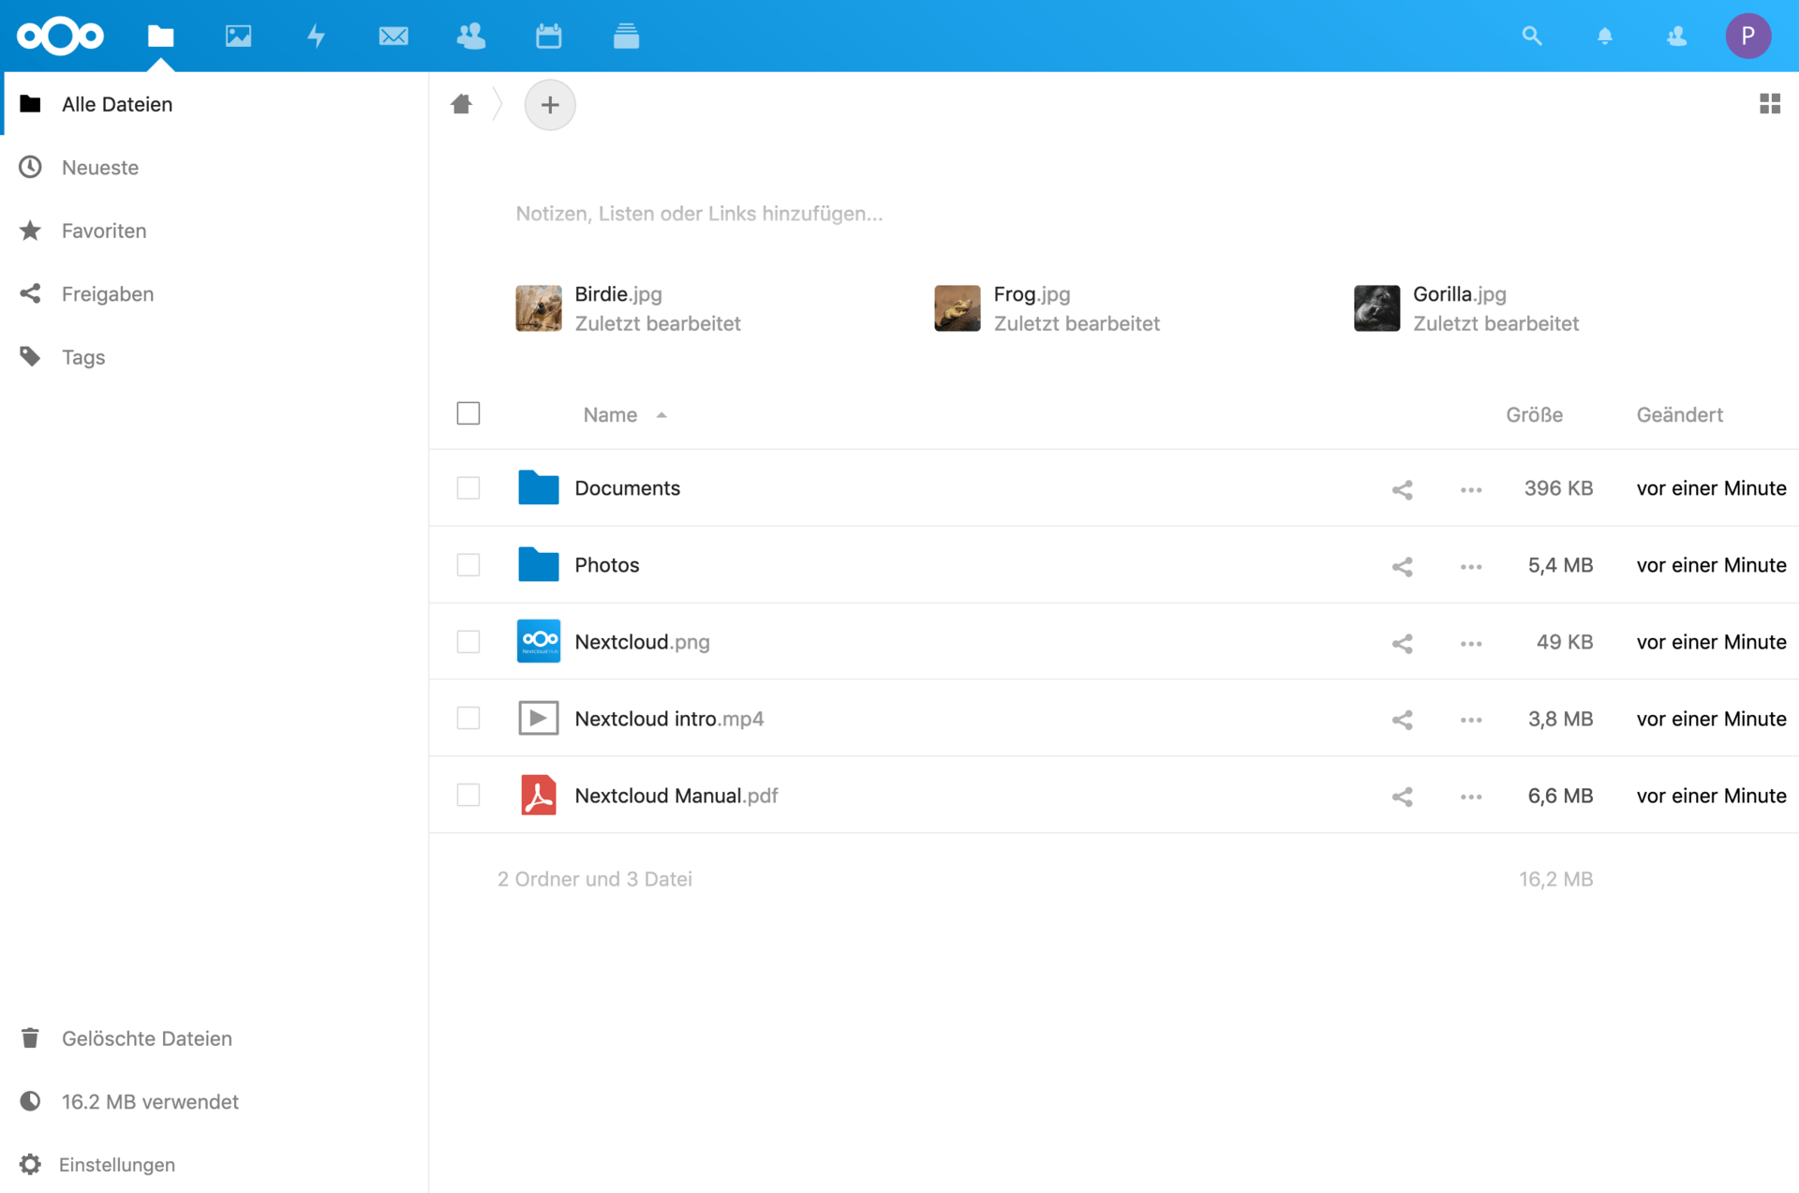Share Nextcloud Manual.pdf

[x=1402, y=797]
